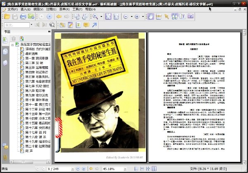The image size is (248, 173).
Task: Click the bookmarks panel horizontal scrollbar
Action: click(x=30, y=162)
